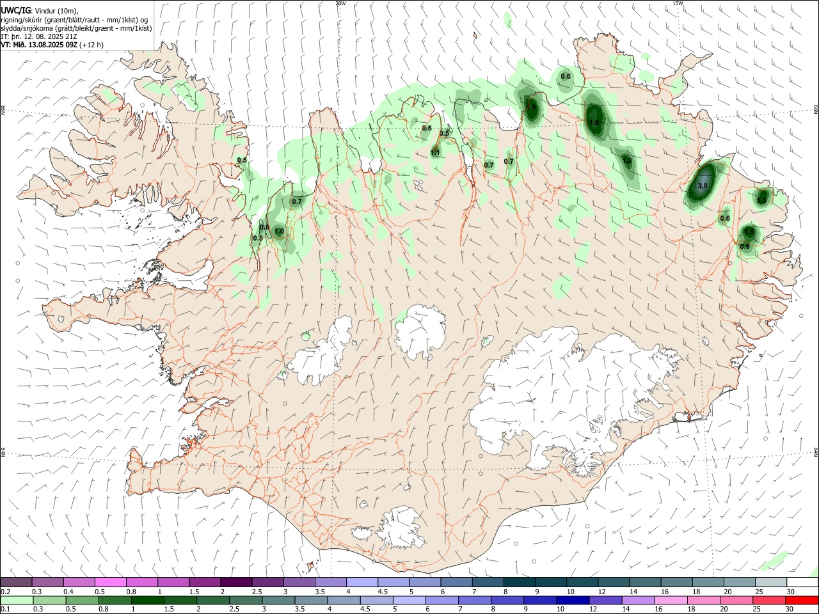The height and width of the screenshot is (614, 819).
Task: Pick the light periwinkle 4 swatch in snow scale
Action: click(x=362, y=582)
